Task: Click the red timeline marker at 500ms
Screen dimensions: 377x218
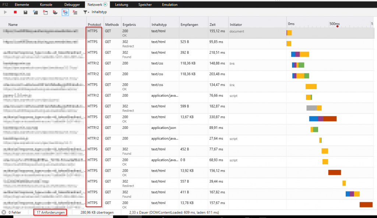Action: [337, 27]
